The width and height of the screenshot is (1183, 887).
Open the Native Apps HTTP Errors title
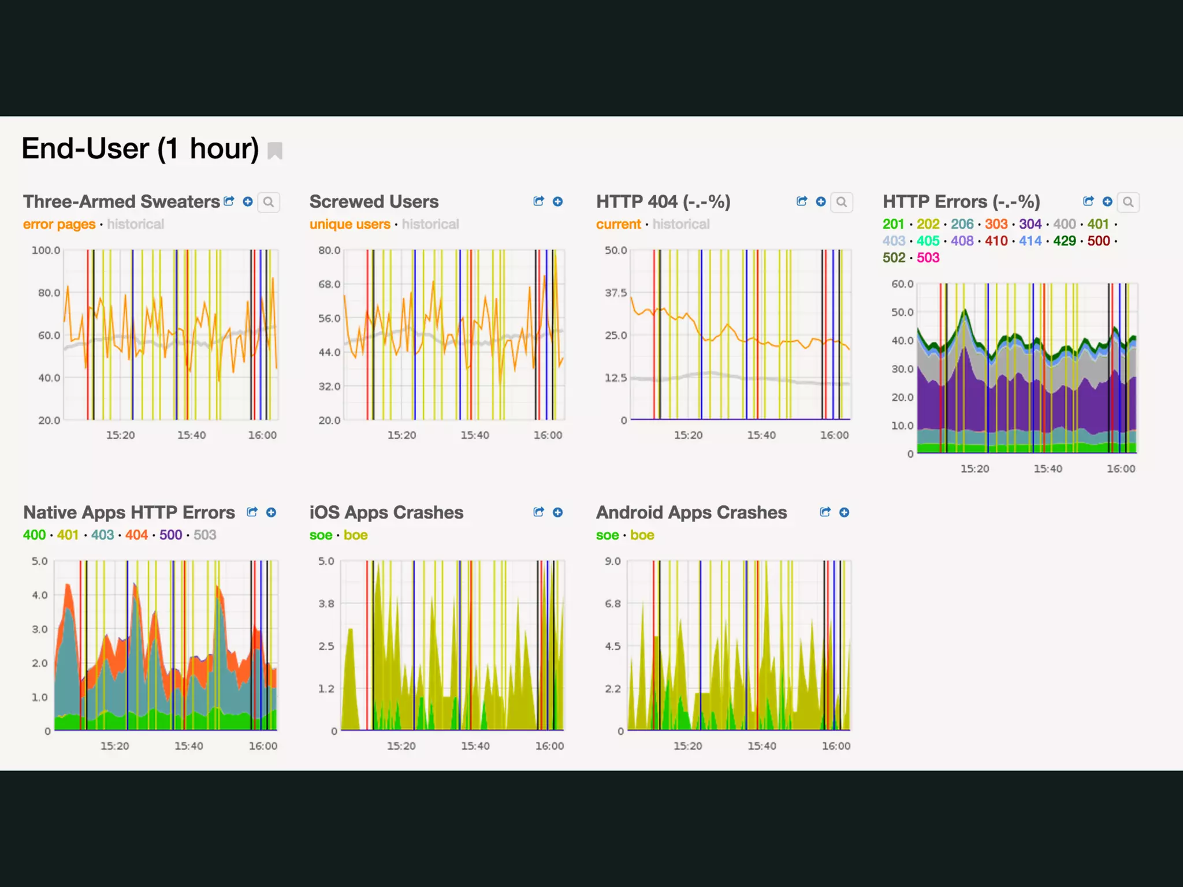129,512
